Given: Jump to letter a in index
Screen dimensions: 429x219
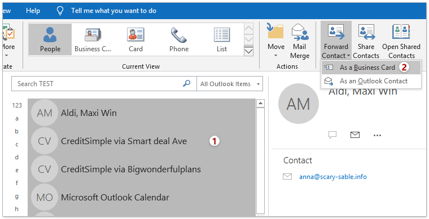Looking at the screenshot, I should tap(17, 118).
